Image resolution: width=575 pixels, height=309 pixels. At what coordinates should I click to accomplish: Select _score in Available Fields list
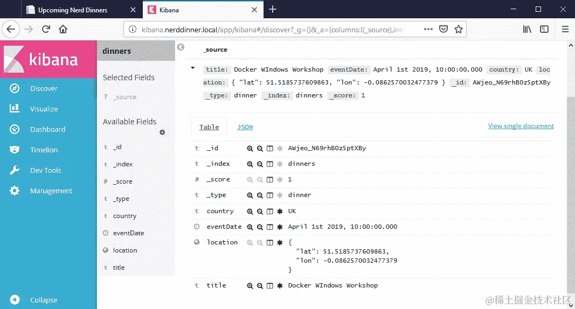[x=122, y=181]
